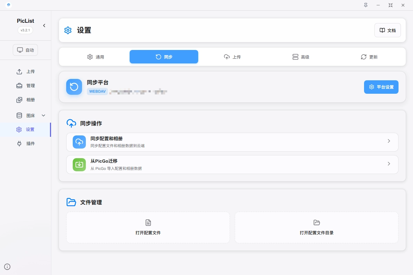
Task: Switch to the 高级 advanced tab
Action: pos(301,57)
